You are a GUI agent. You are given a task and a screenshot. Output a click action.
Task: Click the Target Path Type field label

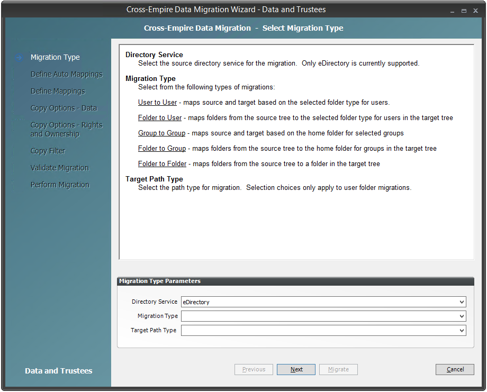[x=154, y=330]
